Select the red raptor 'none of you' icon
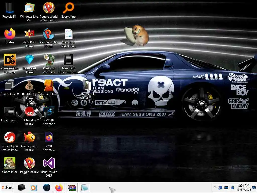This screenshot has height=193, width=257. click(10, 141)
